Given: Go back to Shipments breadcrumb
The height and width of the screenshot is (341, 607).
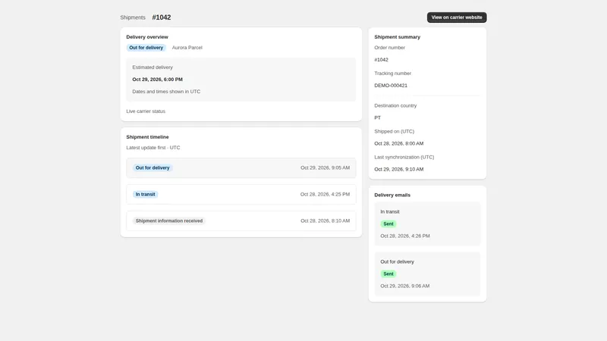Looking at the screenshot, I should [133, 17].
